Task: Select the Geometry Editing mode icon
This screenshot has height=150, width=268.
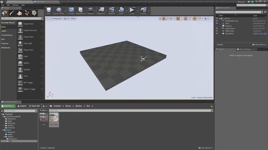Action: pos(34,13)
